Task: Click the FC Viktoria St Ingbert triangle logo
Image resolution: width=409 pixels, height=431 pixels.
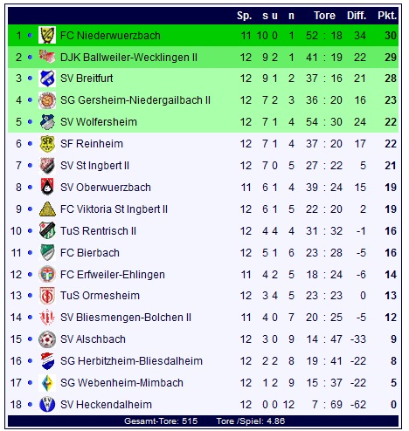Action: tap(47, 209)
